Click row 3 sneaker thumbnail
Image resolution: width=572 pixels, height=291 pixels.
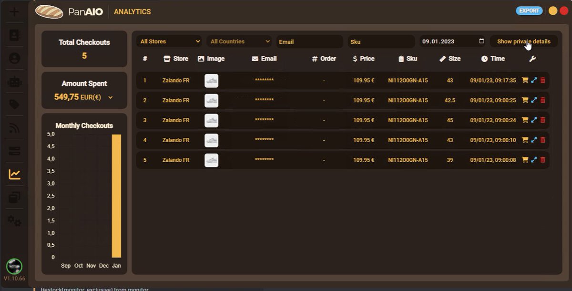pyautogui.click(x=212, y=120)
